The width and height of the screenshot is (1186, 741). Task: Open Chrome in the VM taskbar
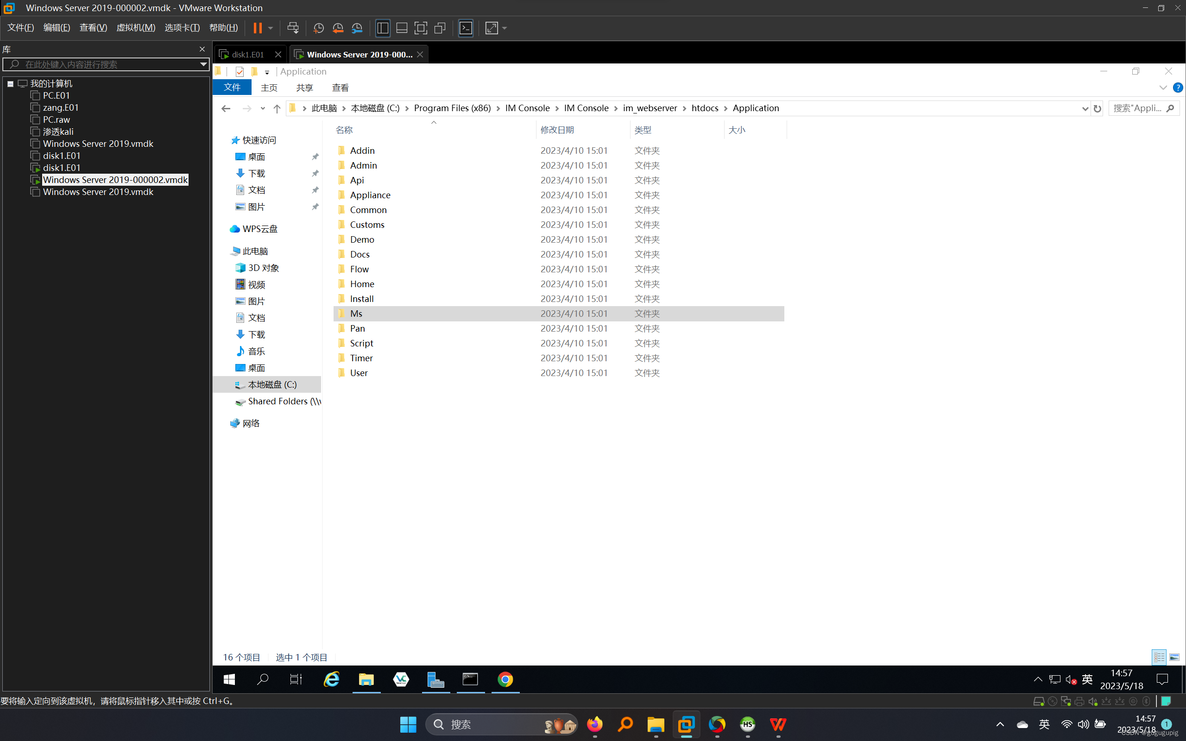[x=505, y=679]
